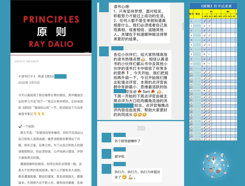Click row 34 red check under 2.07

coord(209,139)
